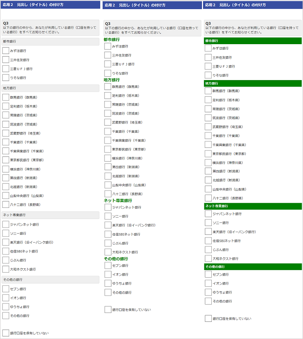Check 銀行口座を保有していない in the green-bar-heading form
This screenshot has width=303, height=339.
click(x=208, y=318)
